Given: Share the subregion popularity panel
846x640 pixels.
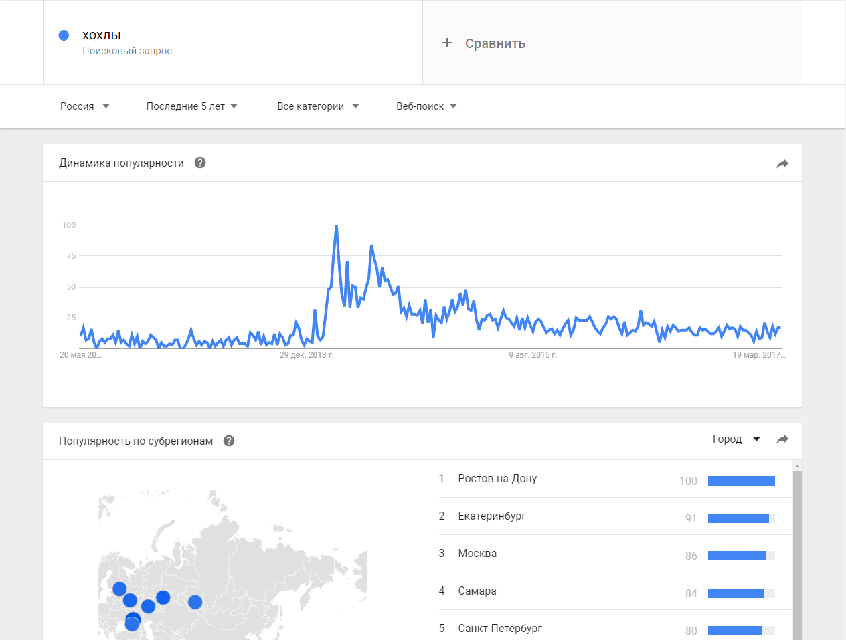Looking at the screenshot, I should (x=782, y=439).
